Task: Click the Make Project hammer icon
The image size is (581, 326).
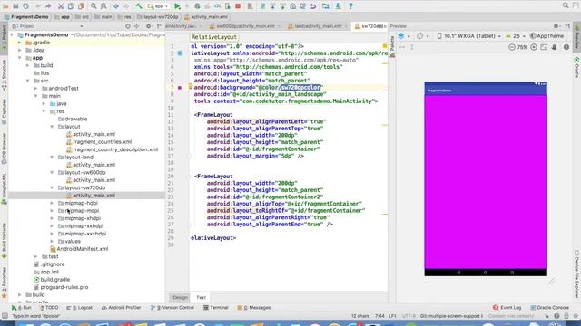Action: 139,6
